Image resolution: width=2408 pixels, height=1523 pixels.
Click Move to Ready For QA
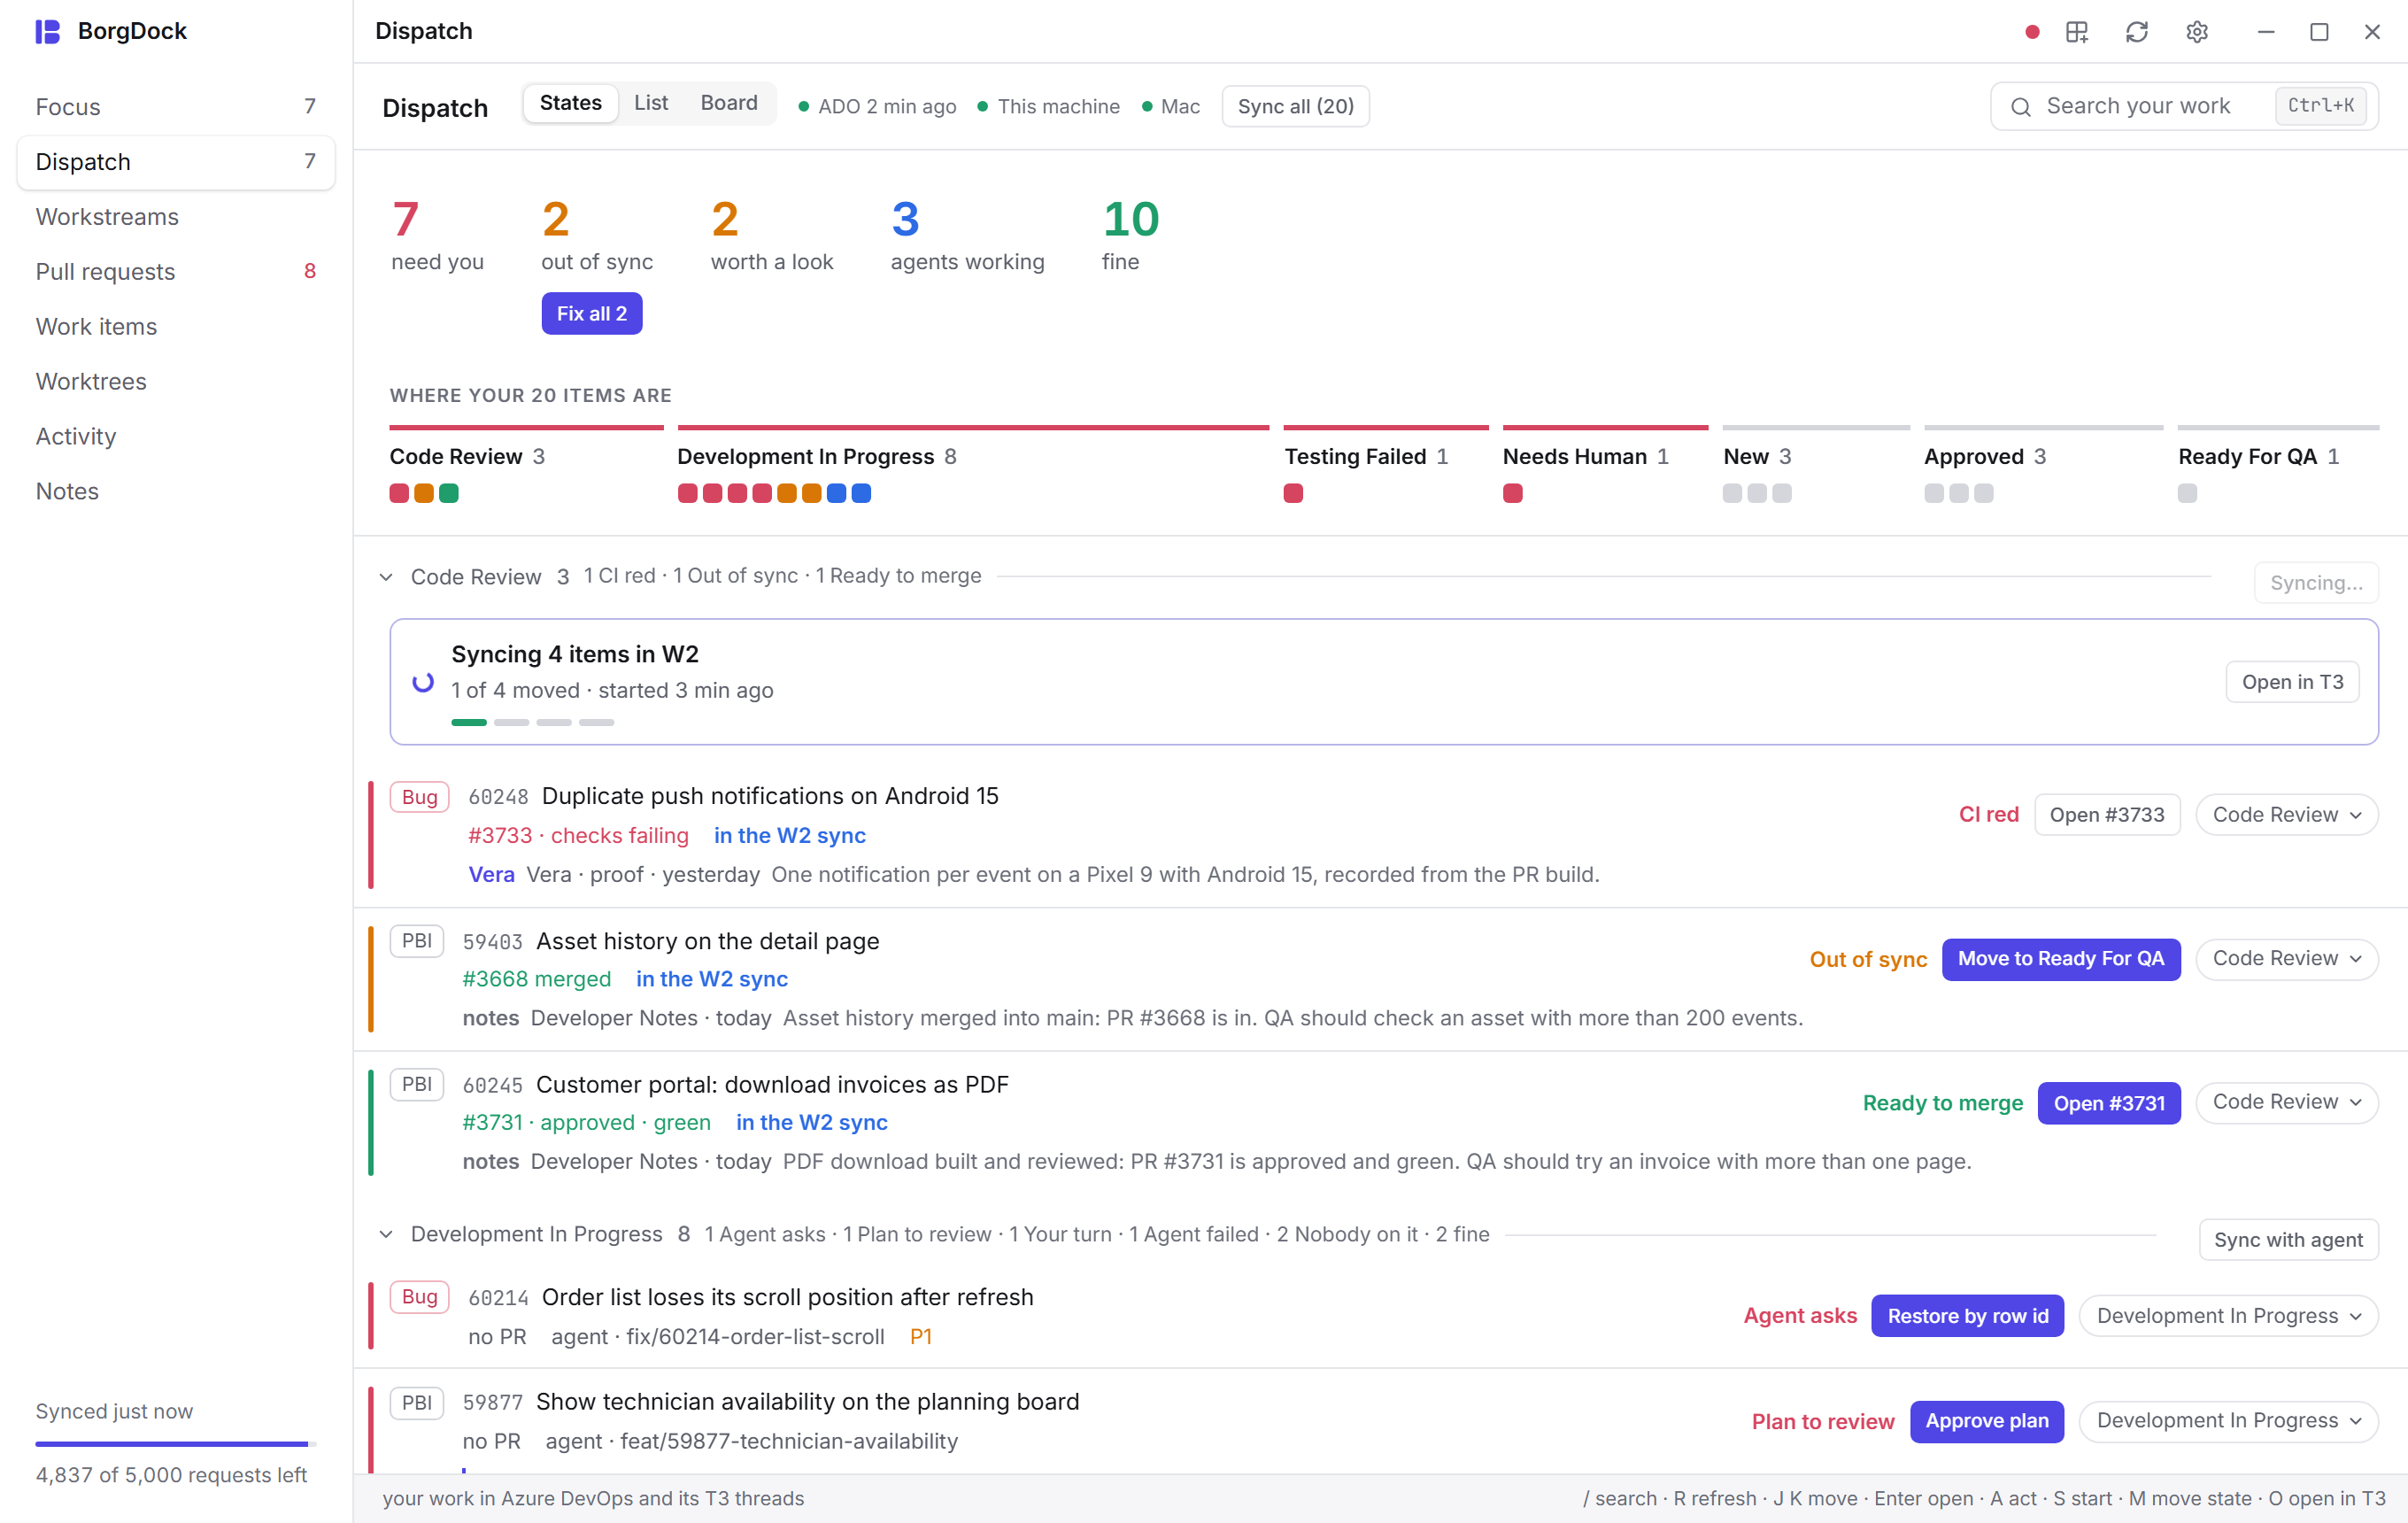point(2061,959)
